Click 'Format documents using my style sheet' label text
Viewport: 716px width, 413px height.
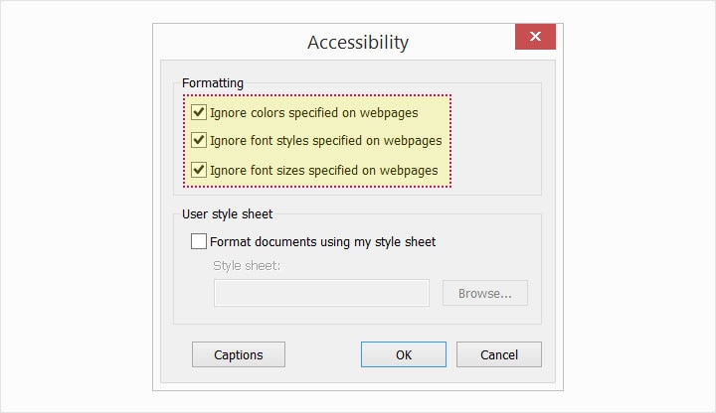[x=322, y=241]
